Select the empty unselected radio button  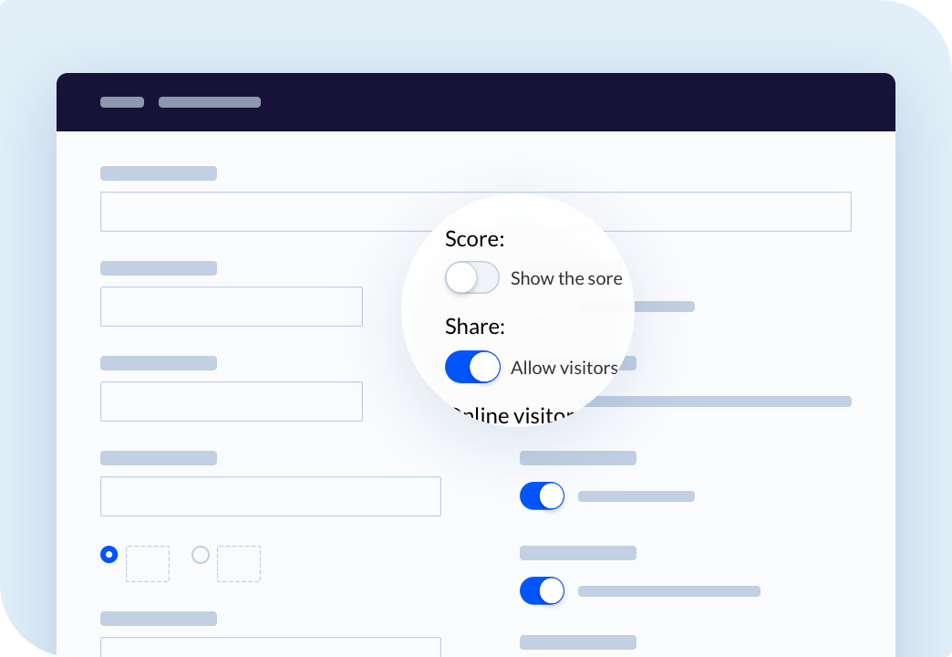coord(201,554)
